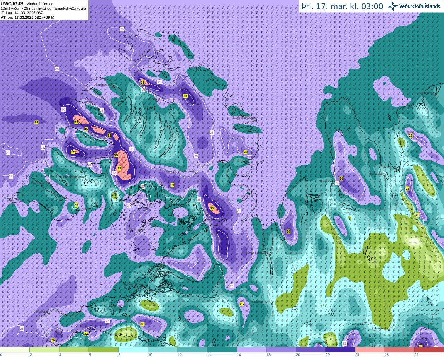Image resolution: width=444 pixels, height=357 pixels.
Task: Click the Veðurstofa Íslands logo icon
Action: (393, 6)
